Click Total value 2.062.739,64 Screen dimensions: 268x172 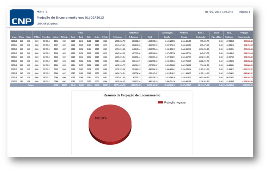tap(152, 49)
